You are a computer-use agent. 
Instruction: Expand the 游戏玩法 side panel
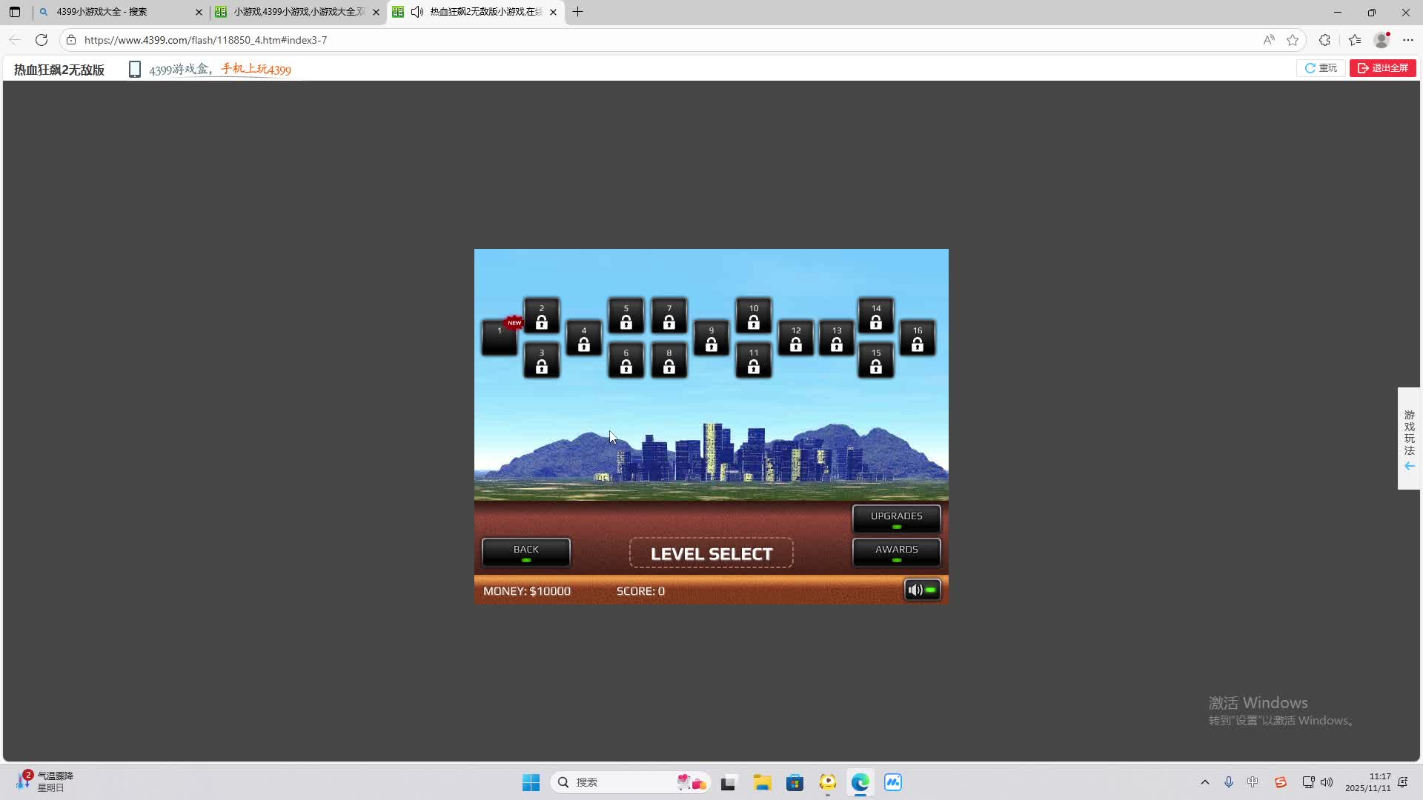coord(1409,439)
